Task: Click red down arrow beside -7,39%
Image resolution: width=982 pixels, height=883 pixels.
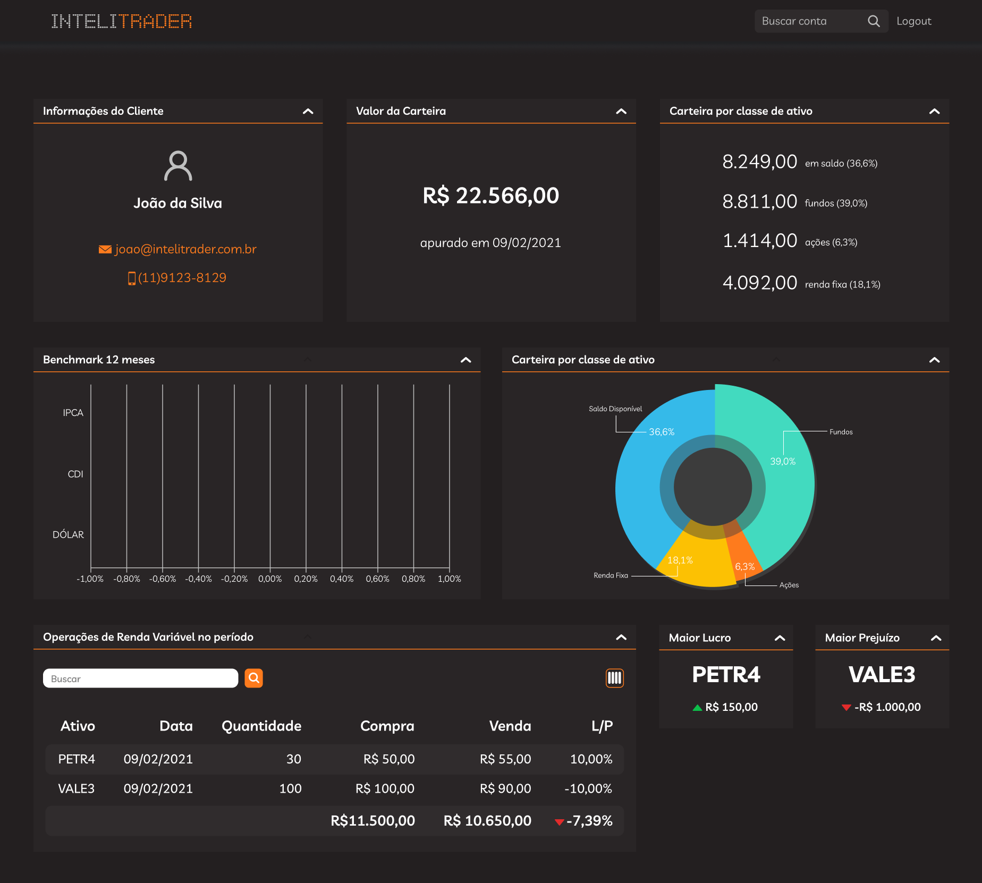Action: click(x=559, y=822)
